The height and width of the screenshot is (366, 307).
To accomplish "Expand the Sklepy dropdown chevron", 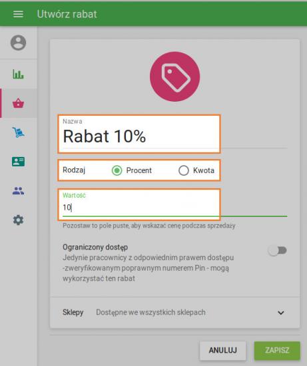I will tap(281, 313).
